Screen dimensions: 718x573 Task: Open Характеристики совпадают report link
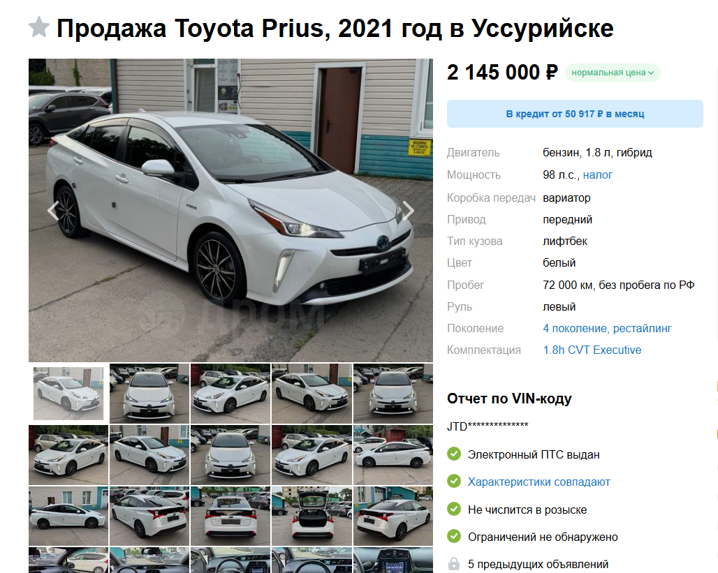539,482
